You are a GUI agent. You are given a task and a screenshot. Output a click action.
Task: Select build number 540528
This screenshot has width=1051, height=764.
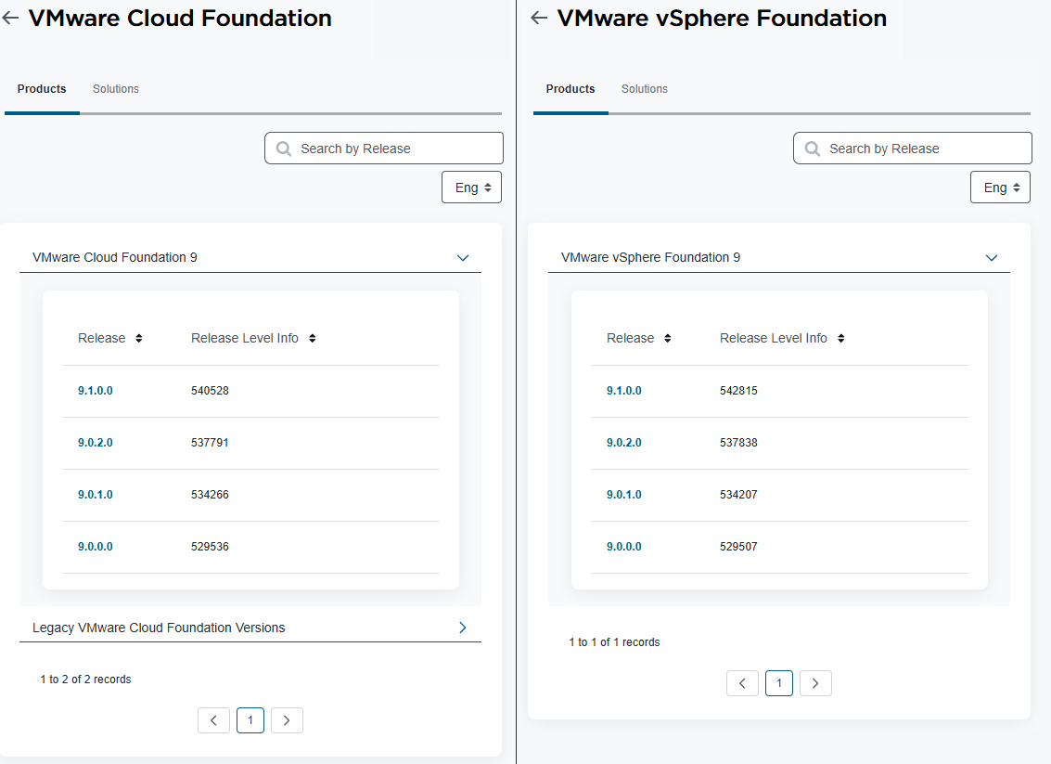point(210,391)
